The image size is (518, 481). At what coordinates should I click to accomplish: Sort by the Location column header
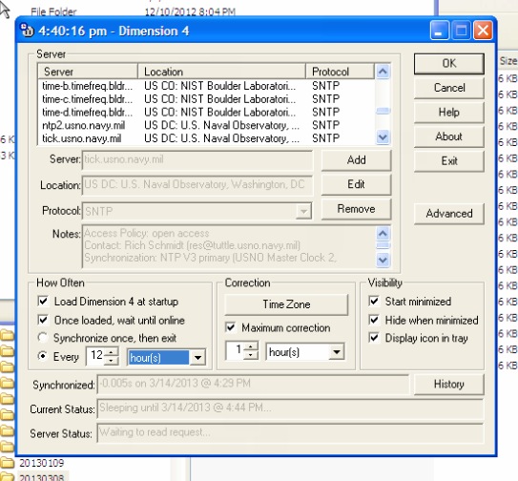coord(221,72)
